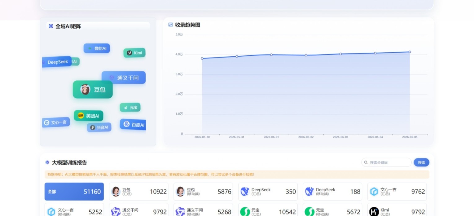
Task: Click whale icon of DeepSeek(移动端) card
Action: (x=309, y=192)
